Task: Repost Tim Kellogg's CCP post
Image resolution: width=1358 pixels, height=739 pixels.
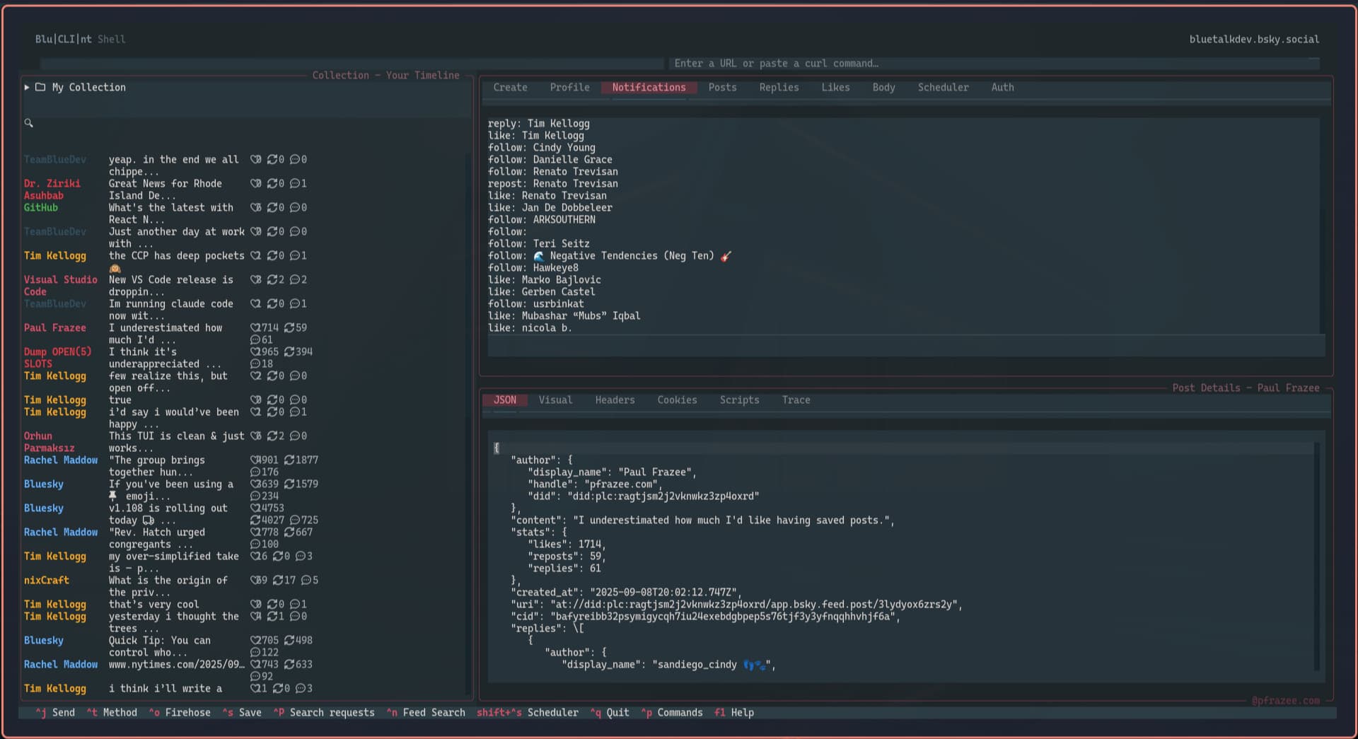Action: [274, 256]
